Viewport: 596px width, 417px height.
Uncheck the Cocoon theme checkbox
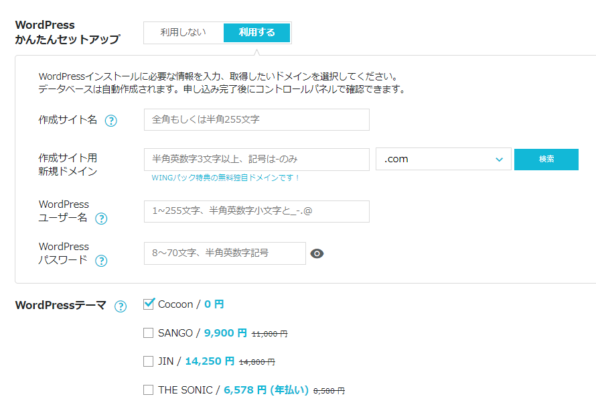pyautogui.click(x=149, y=304)
